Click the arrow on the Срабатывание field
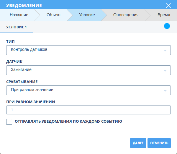The image size is (177, 154). tap(165, 90)
